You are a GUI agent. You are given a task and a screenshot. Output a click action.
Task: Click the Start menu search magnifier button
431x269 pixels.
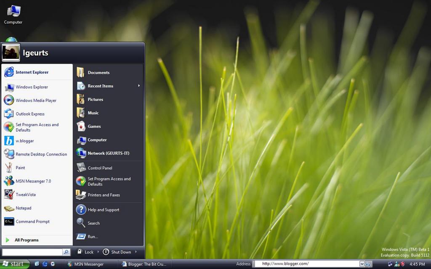pos(66,252)
